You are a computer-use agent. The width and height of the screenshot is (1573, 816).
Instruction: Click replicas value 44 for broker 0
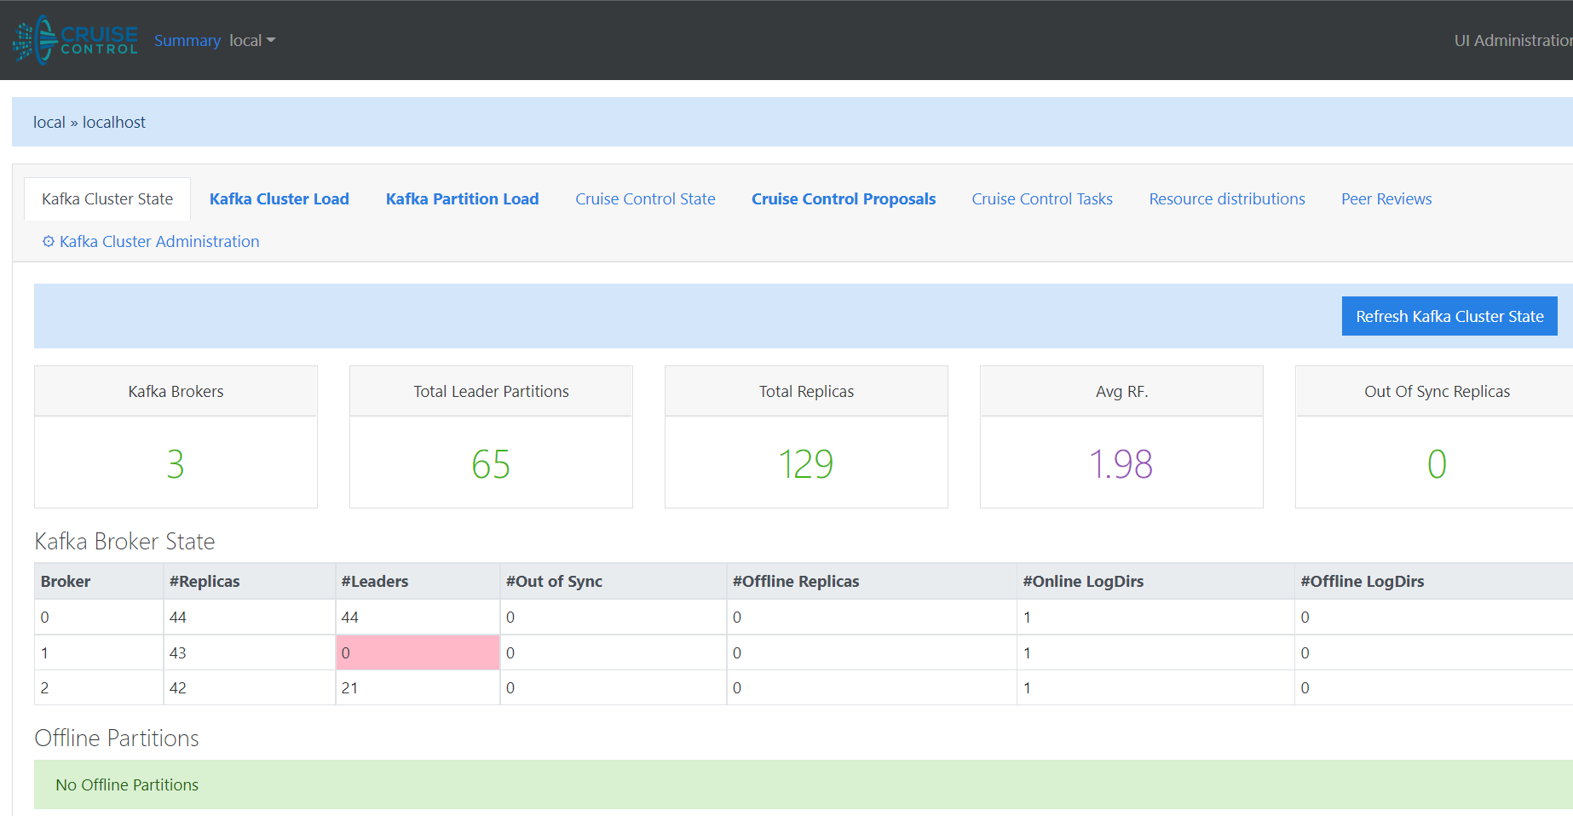point(178,617)
